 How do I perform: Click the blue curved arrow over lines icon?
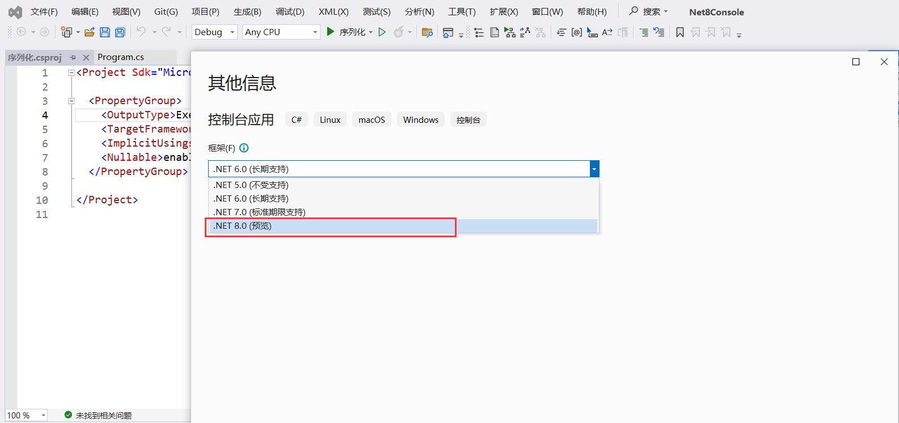click(x=659, y=32)
